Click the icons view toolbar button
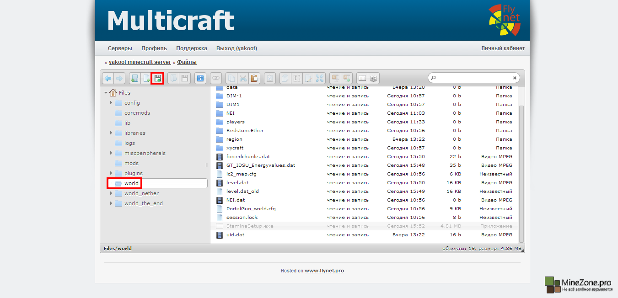Screen dimensions: 618x298 click(362, 79)
